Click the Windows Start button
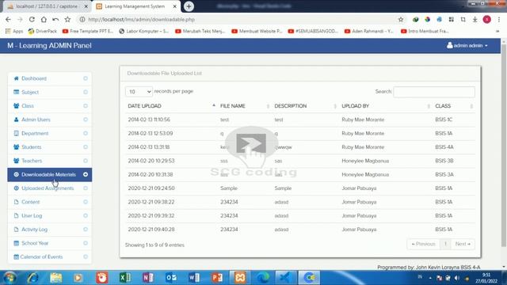 coord(10,278)
